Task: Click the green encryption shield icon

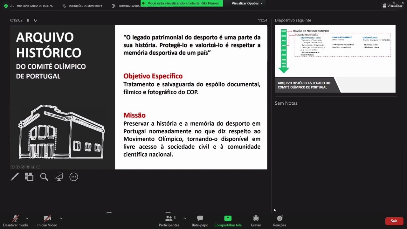Action: (x=6, y=6)
